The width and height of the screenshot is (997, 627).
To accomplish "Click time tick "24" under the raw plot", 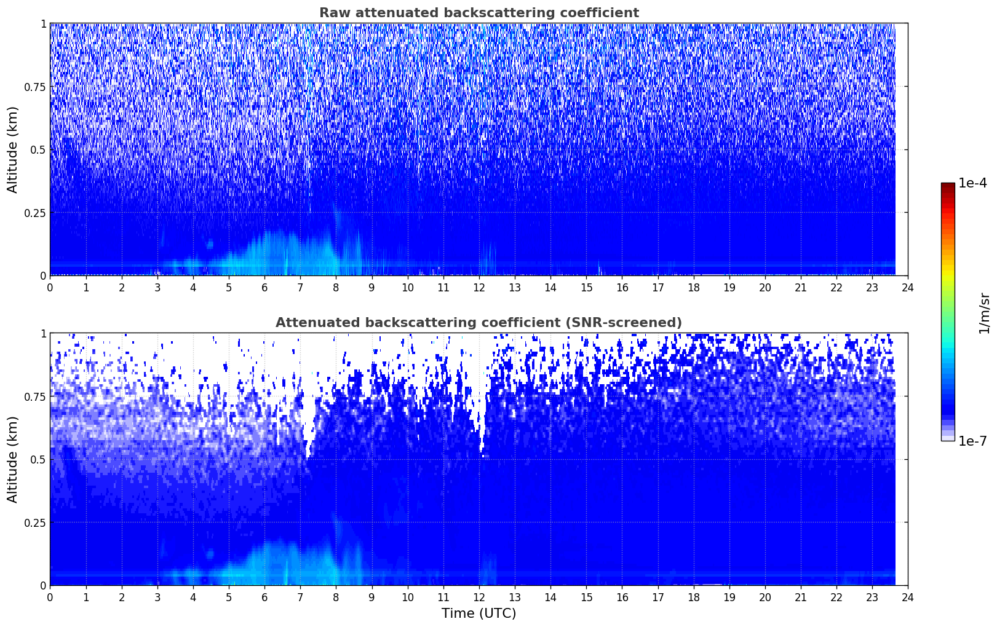I will [x=908, y=287].
